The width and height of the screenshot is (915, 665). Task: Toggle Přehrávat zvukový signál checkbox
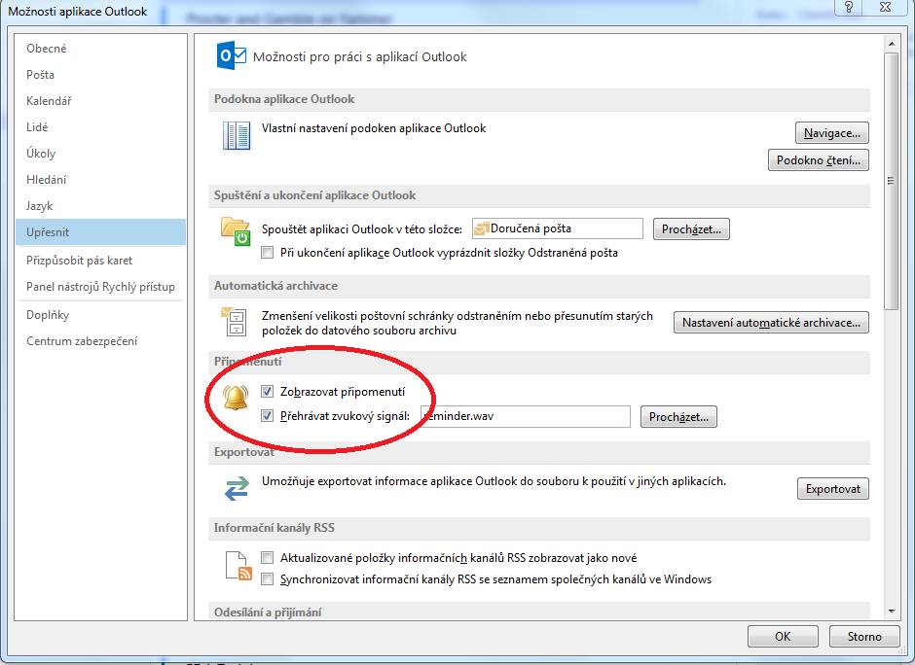267,415
